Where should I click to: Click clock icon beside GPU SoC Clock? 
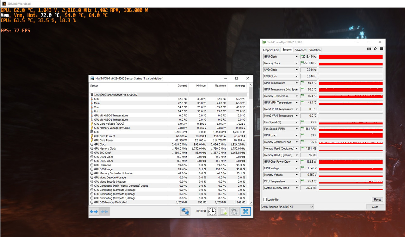click(92, 153)
